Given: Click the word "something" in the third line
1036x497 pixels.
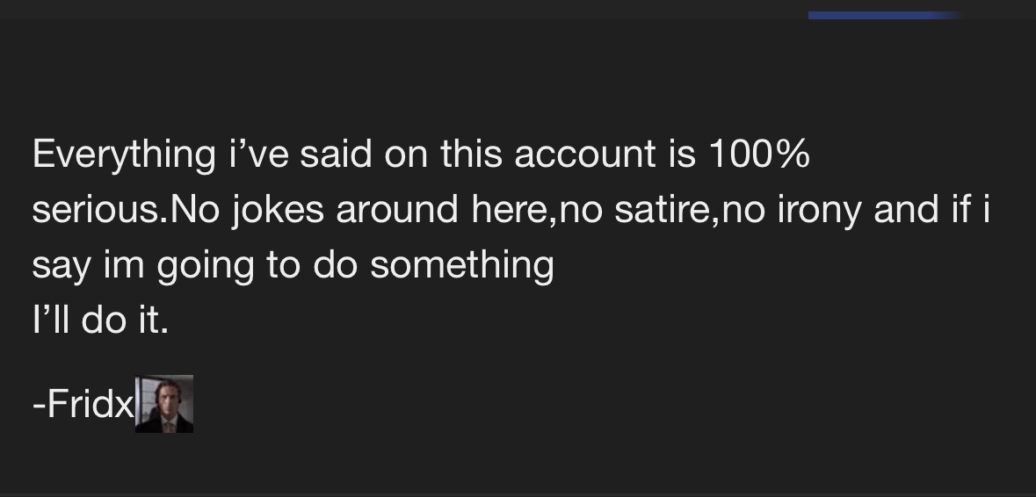Looking at the screenshot, I should pos(462,266).
